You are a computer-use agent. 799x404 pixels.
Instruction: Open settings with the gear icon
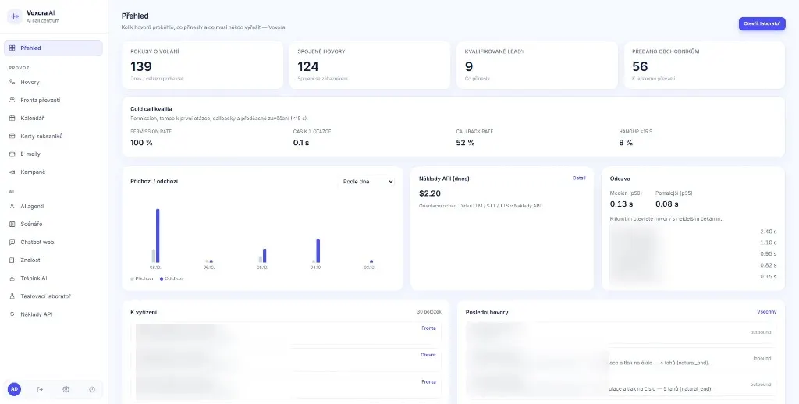tap(66, 389)
